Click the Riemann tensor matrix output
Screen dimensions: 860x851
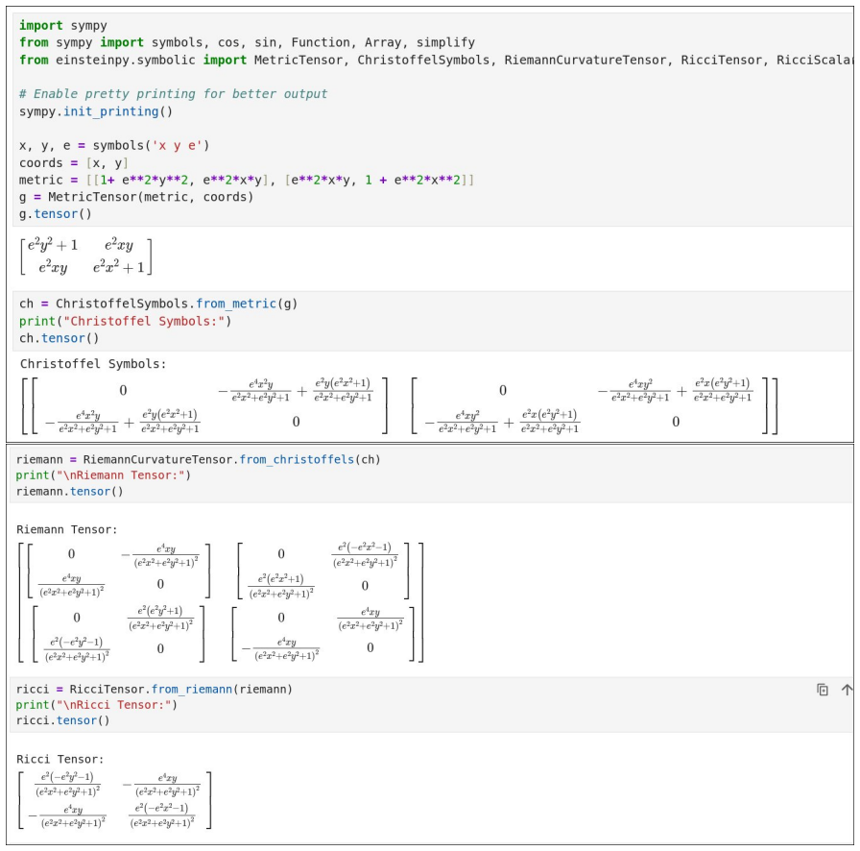point(221,602)
